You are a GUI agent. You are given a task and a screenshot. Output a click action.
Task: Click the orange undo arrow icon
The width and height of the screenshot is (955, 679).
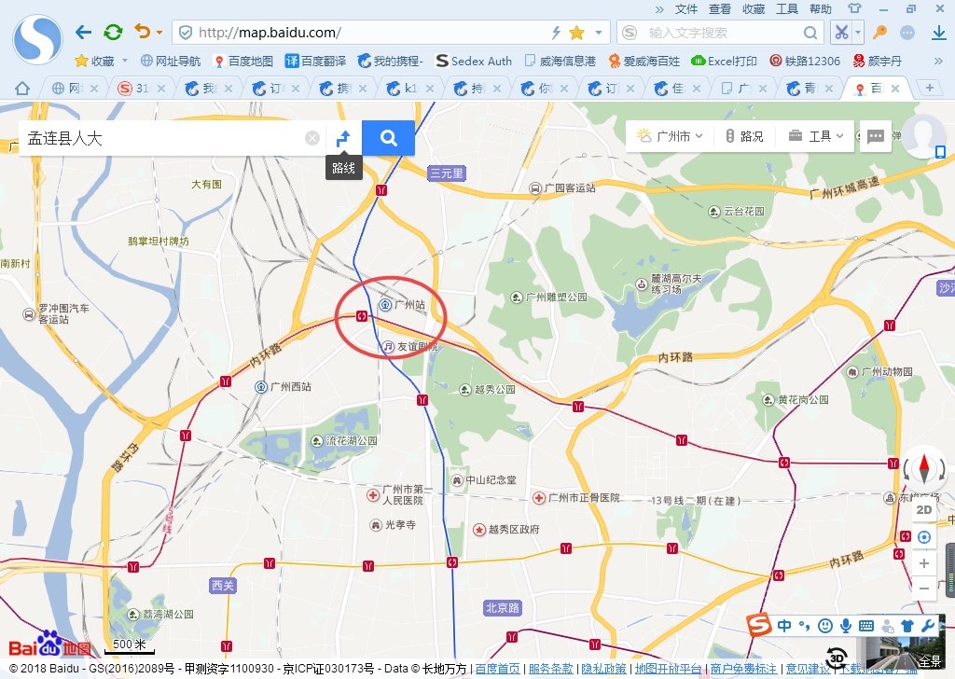click(x=142, y=31)
